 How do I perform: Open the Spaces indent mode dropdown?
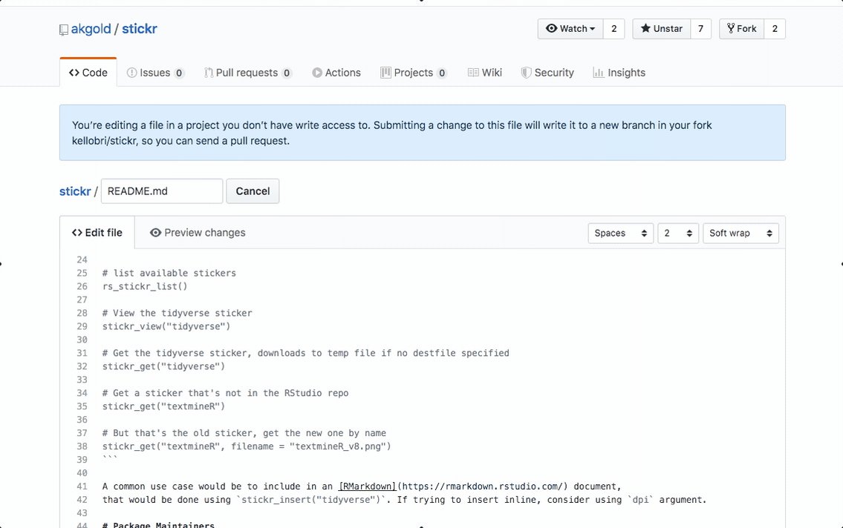point(620,233)
